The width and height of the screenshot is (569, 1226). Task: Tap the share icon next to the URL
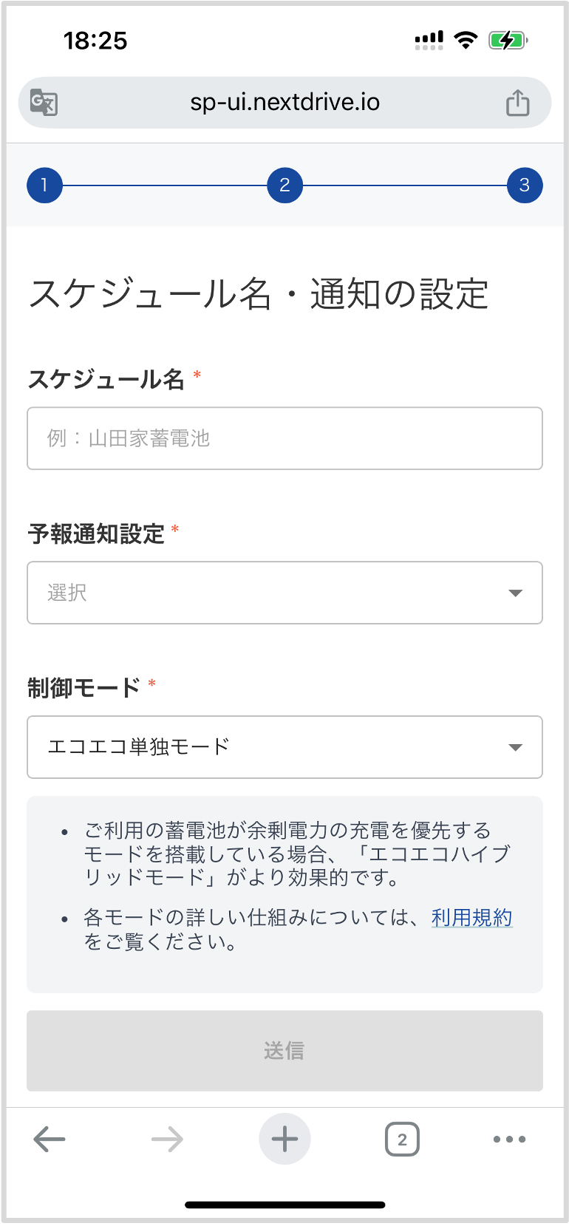coord(518,103)
